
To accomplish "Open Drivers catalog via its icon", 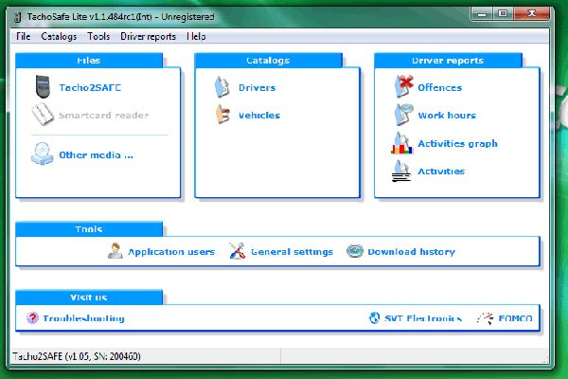I will pyautogui.click(x=222, y=87).
